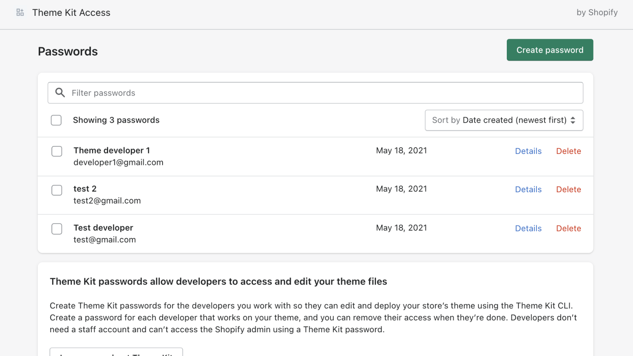This screenshot has width=633, height=356.
Task: Click the search magnifier icon
Action: [60, 93]
